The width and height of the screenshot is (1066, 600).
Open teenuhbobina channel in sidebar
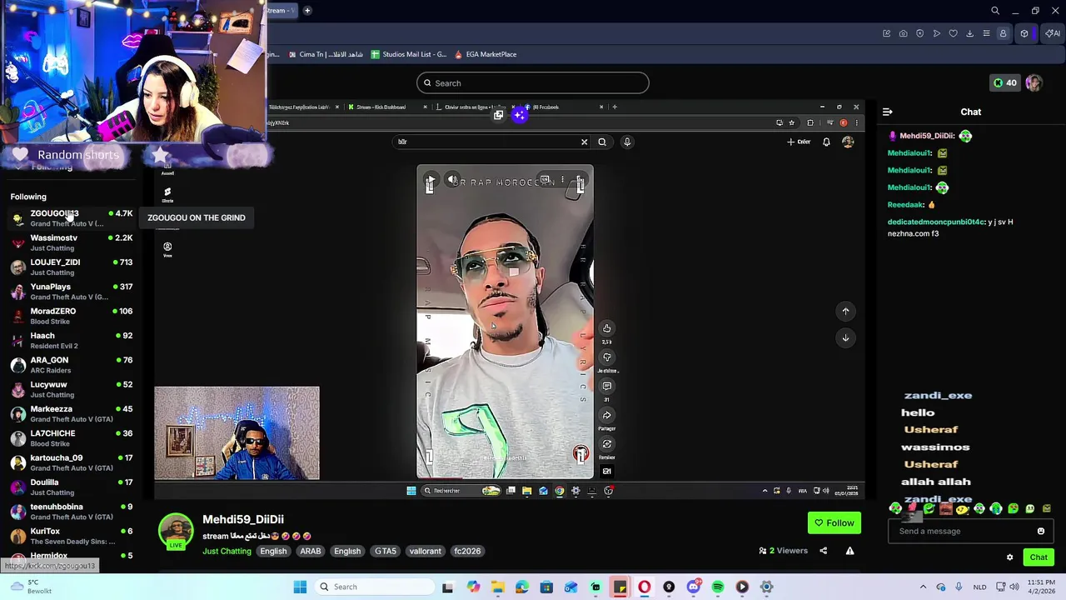click(72, 511)
